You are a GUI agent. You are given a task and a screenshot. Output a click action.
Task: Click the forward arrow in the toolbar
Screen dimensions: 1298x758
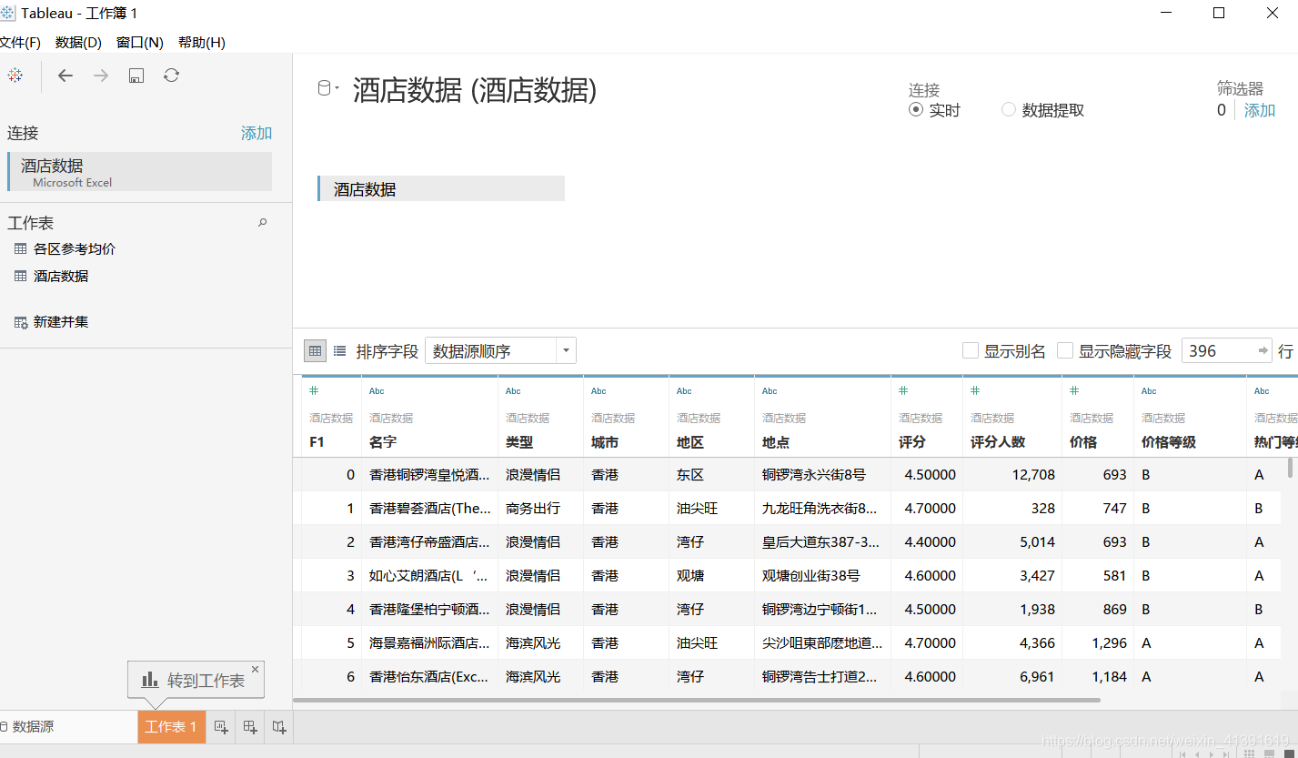(x=101, y=76)
